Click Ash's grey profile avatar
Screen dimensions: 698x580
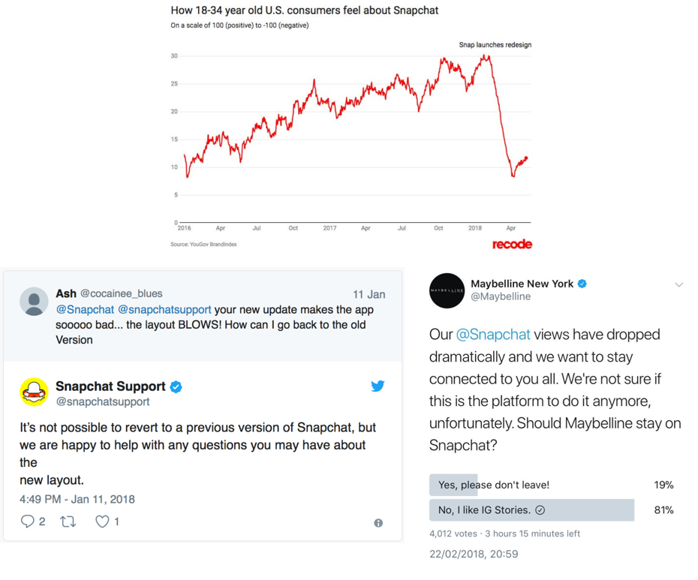click(x=34, y=302)
